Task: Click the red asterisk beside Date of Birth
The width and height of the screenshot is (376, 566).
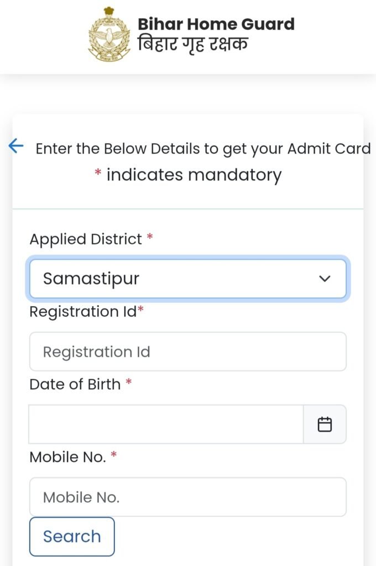Action: tap(129, 383)
